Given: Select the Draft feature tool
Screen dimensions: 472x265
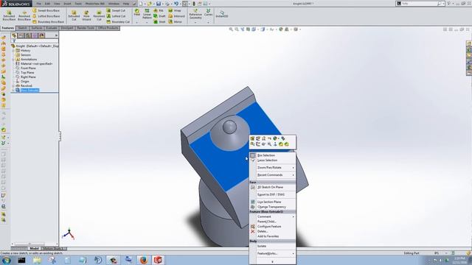Looking at the screenshot, I should [x=159, y=16].
